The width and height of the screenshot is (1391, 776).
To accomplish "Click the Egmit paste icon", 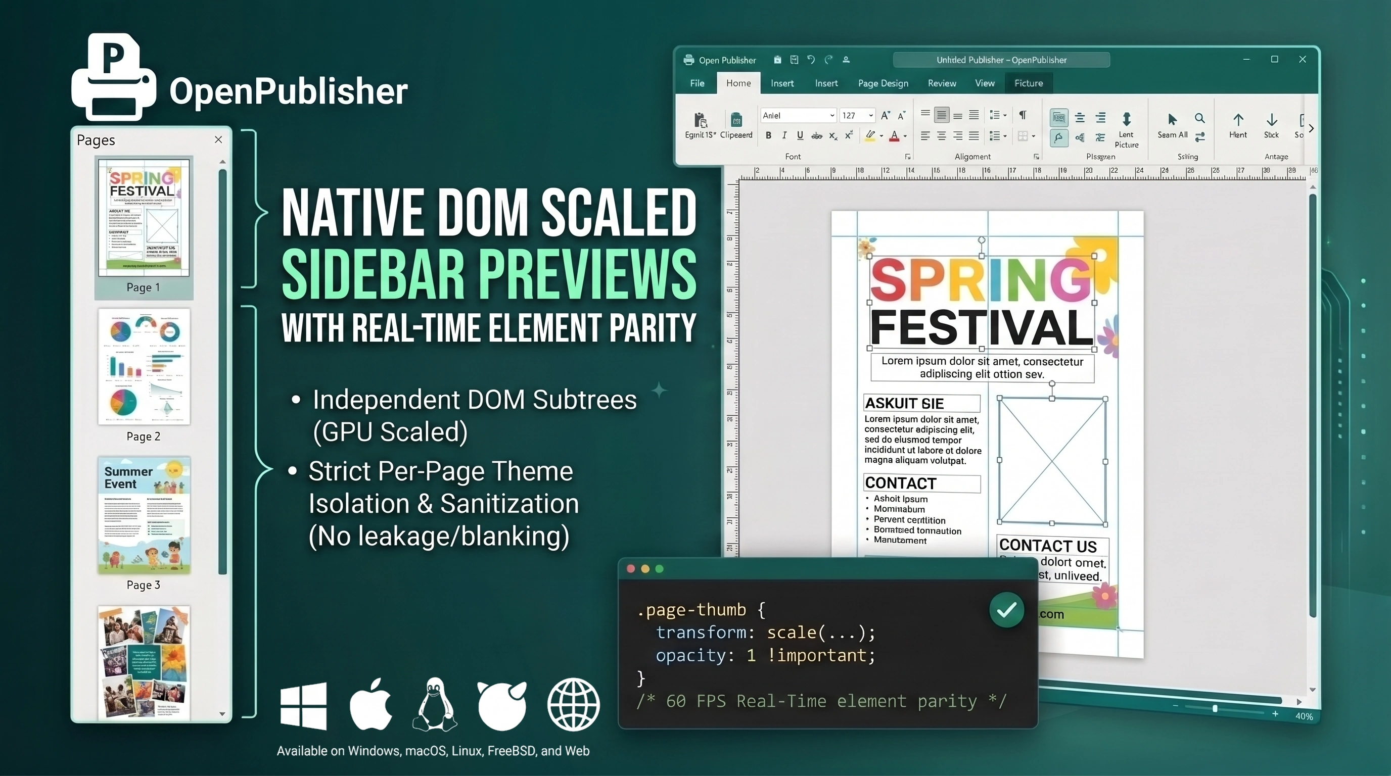I will [x=701, y=120].
